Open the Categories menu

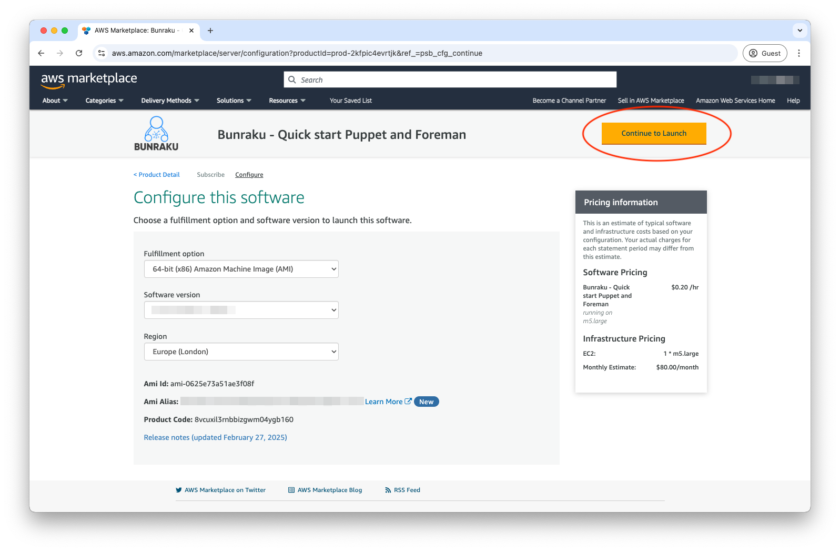coord(104,101)
